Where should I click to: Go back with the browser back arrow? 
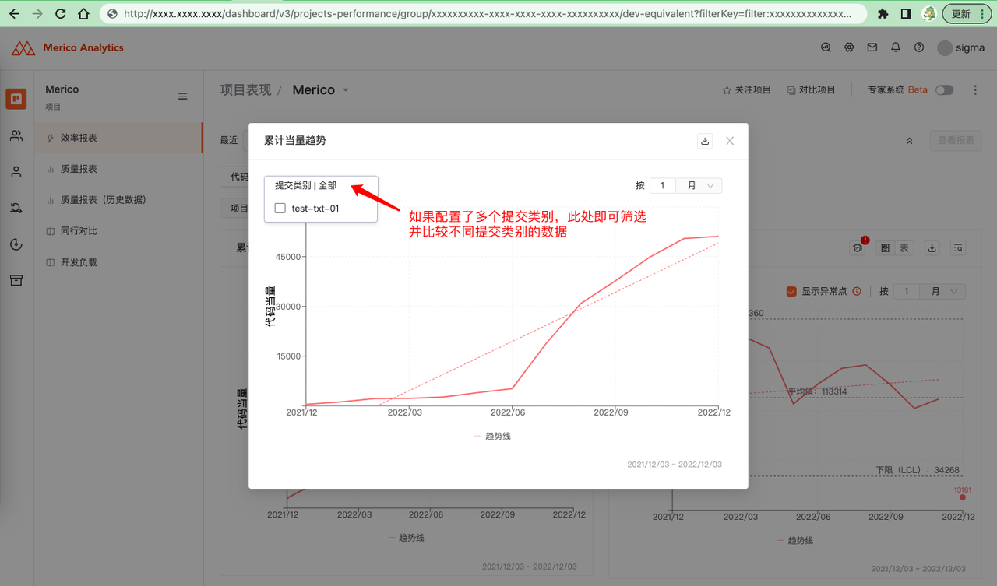[x=14, y=14]
